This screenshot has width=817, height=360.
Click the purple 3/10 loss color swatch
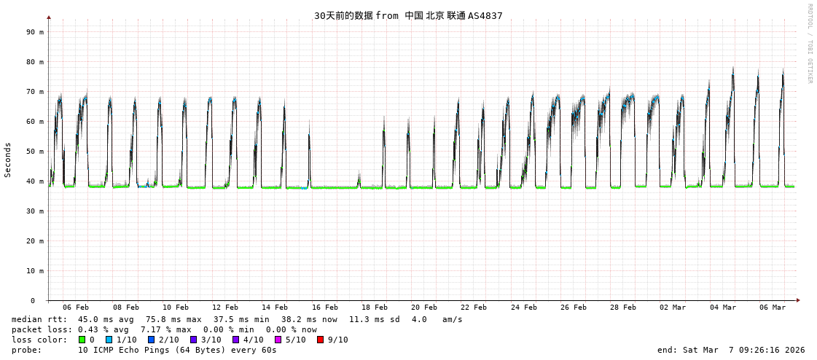(x=194, y=340)
